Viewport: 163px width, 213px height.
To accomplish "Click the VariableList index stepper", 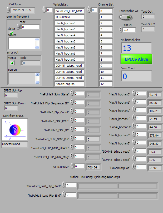I will click(x=44, y=10).
